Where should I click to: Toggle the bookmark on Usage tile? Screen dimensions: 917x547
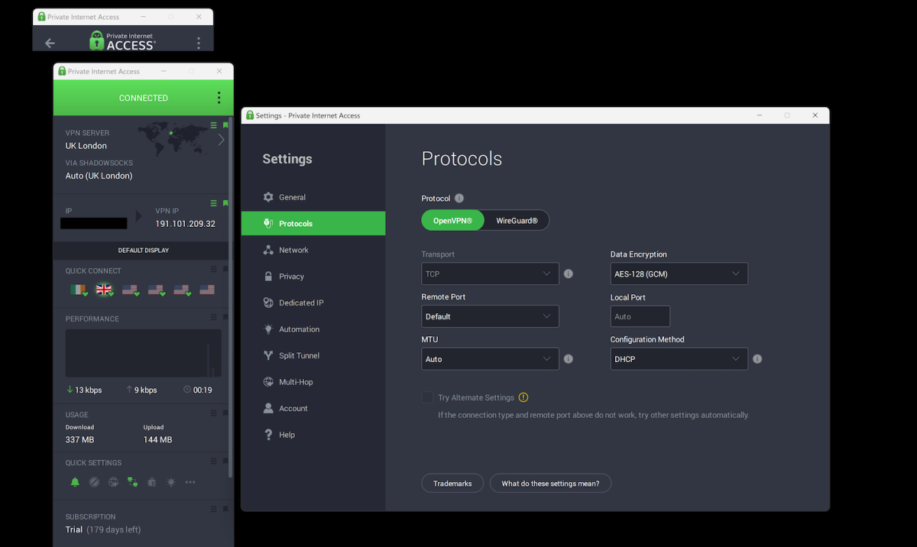pyautogui.click(x=225, y=413)
